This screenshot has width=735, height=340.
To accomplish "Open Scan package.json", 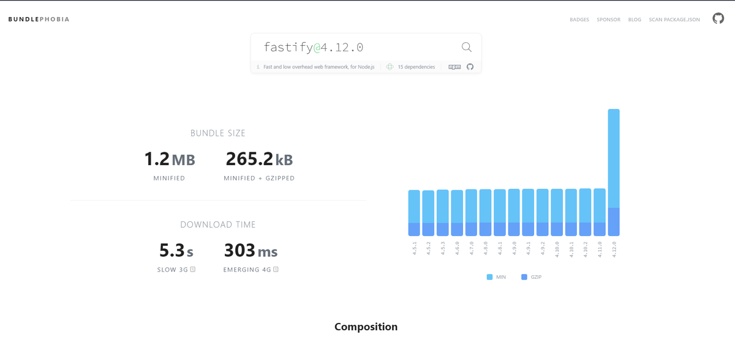I will click(x=674, y=20).
